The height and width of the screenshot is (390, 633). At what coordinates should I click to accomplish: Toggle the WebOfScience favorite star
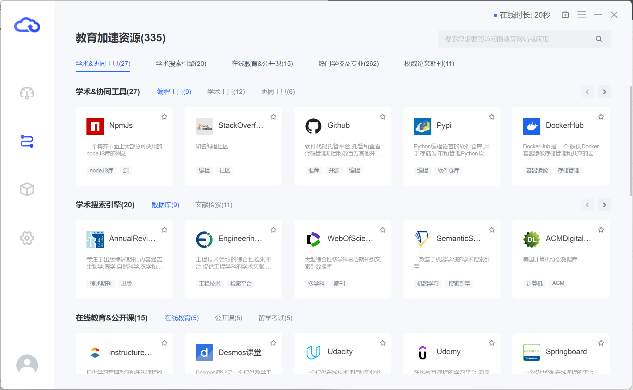tap(383, 230)
